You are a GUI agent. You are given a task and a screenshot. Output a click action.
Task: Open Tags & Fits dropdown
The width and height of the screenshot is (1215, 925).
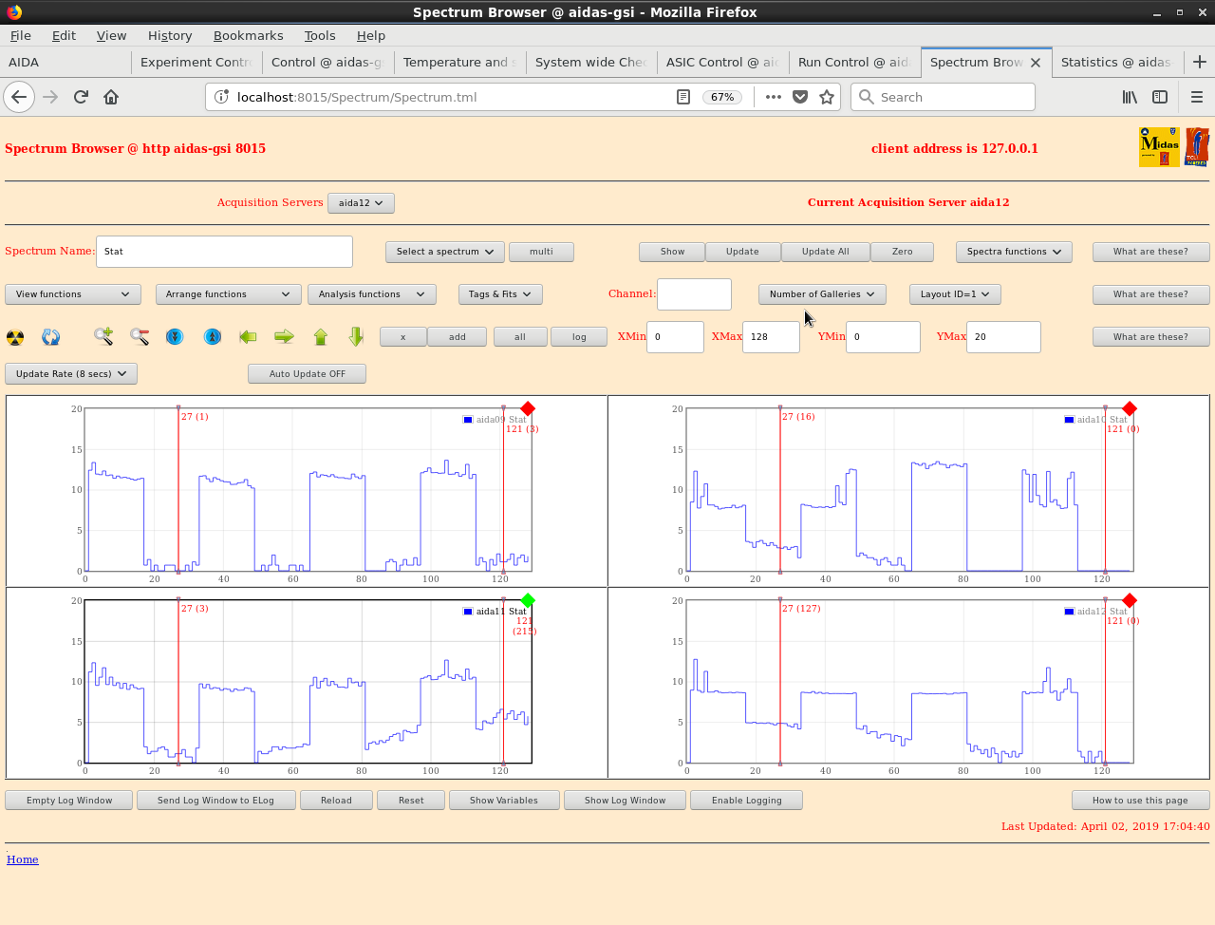(499, 294)
